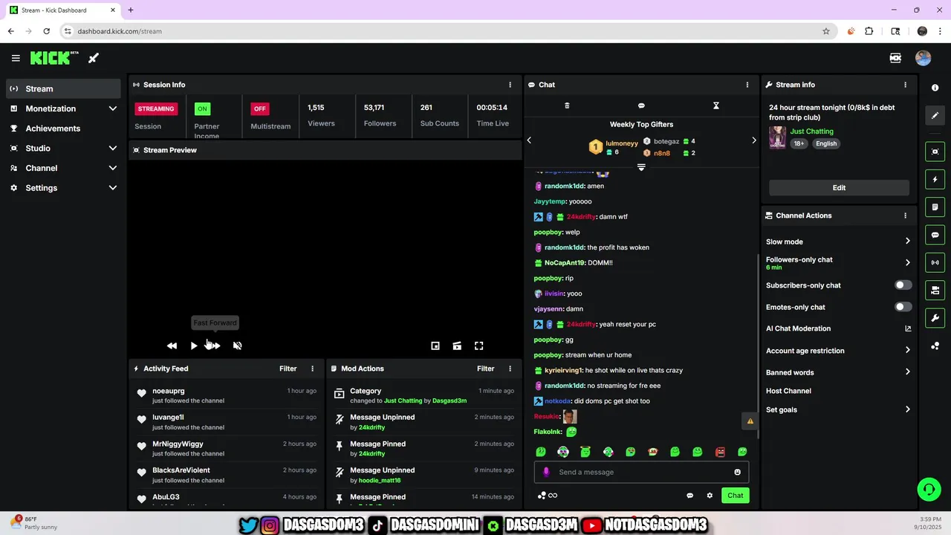Reload the browser page
951x535 pixels.
click(x=46, y=31)
